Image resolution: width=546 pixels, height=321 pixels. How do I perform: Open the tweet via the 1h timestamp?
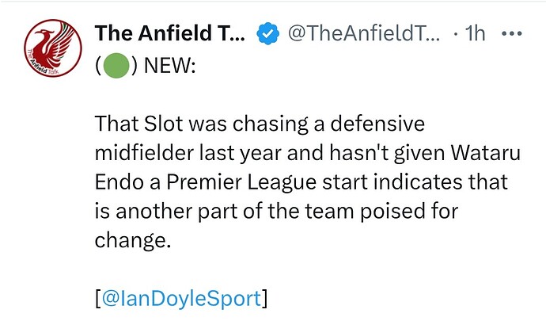tap(475, 33)
